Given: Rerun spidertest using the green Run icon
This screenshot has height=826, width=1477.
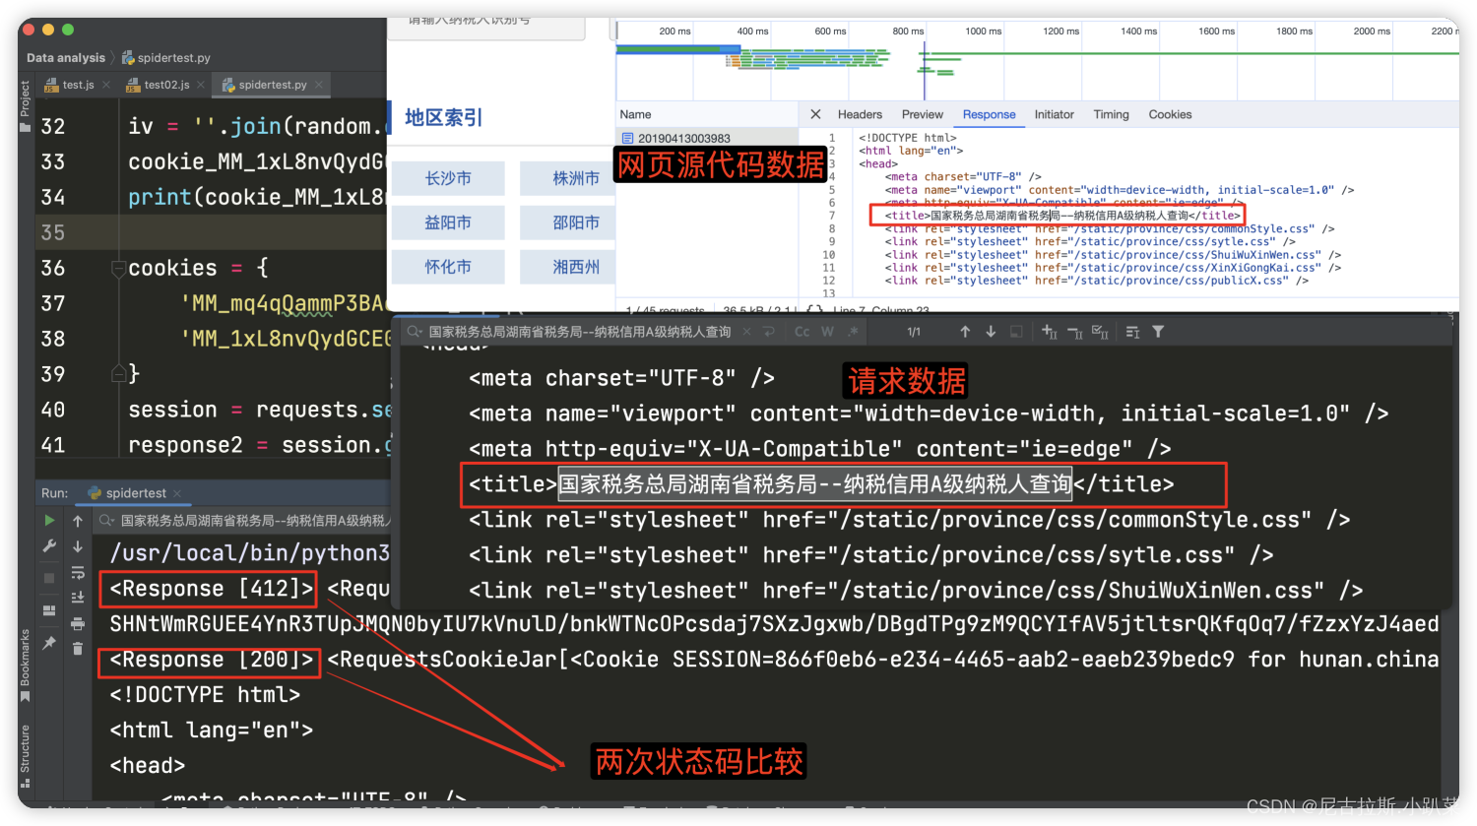Looking at the screenshot, I should pos(49,520).
